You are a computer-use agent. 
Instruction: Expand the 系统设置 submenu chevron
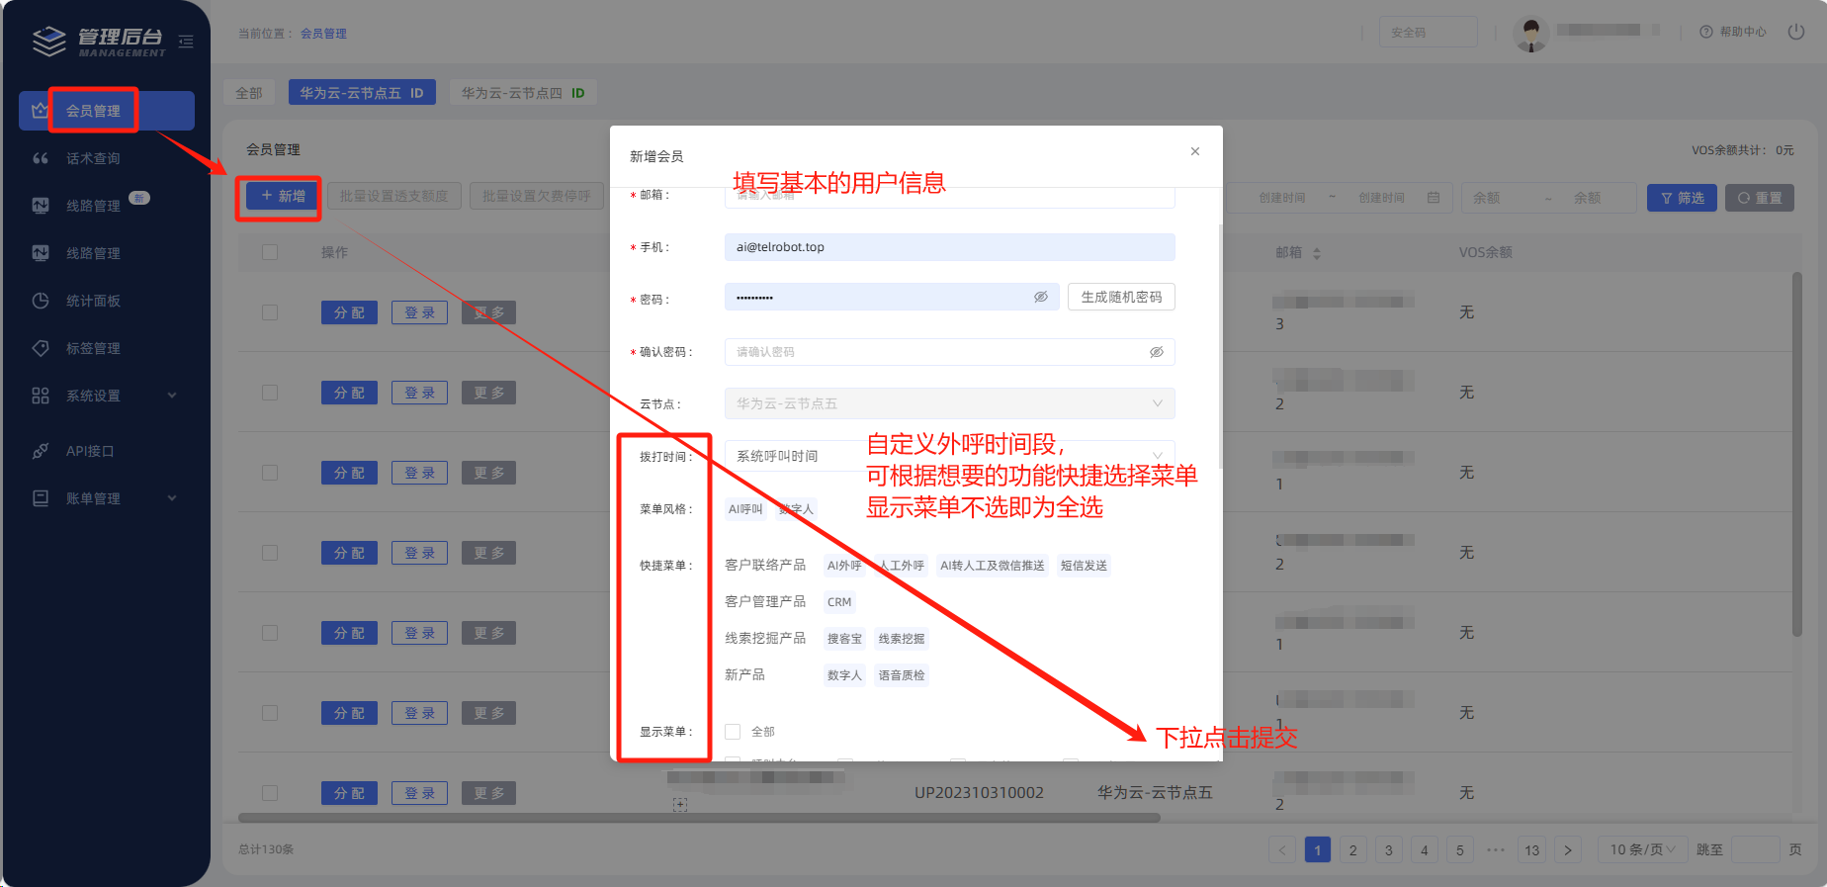pos(172,396)
